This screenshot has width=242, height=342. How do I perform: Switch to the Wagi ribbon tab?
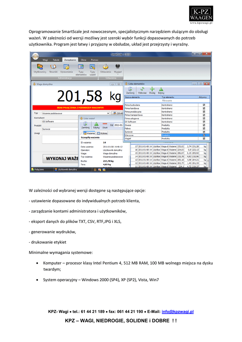45,59
